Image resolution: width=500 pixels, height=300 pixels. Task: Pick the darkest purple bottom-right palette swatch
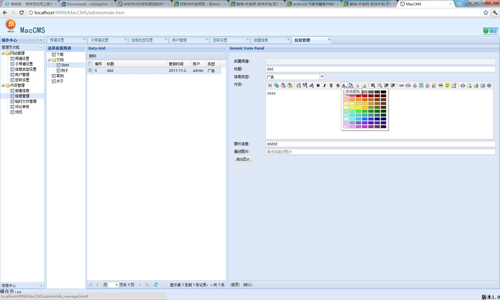click(383, 127)
